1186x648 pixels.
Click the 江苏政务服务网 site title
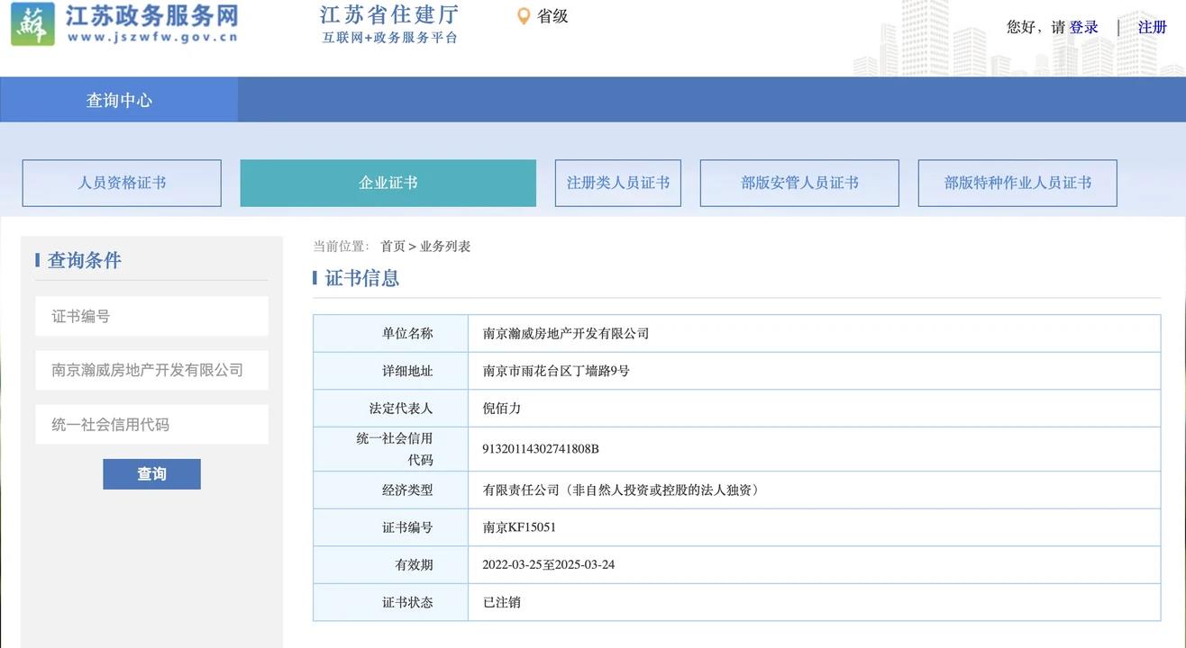151,16
